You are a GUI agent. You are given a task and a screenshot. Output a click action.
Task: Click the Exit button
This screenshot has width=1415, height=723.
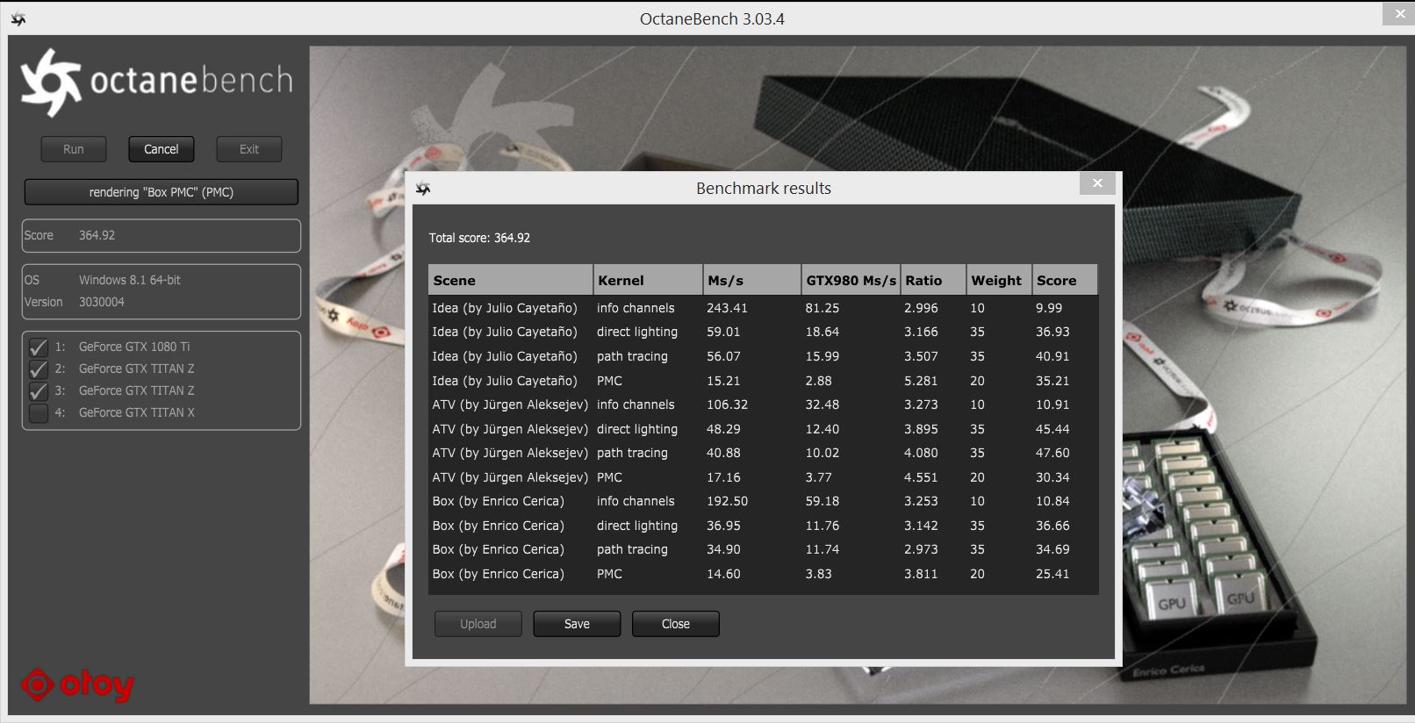pyautogui.click(x=249, y=149)
